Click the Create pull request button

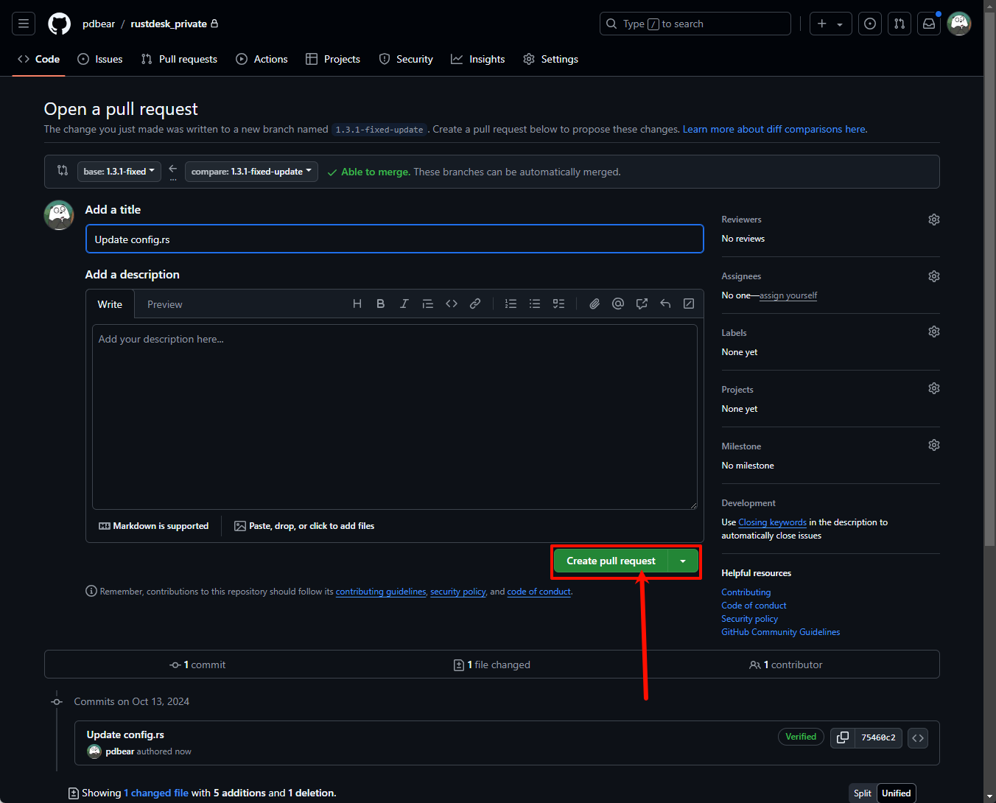[611, 561]
